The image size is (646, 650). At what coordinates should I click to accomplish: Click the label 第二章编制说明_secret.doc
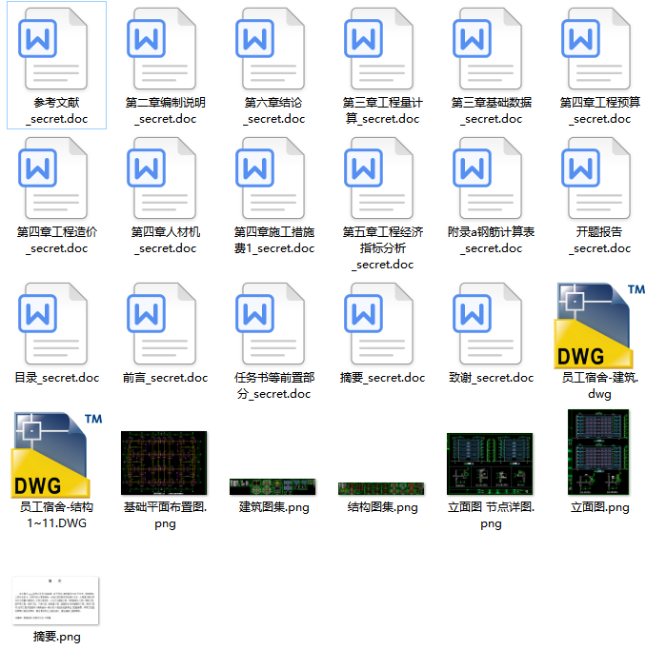pos(166,110)
